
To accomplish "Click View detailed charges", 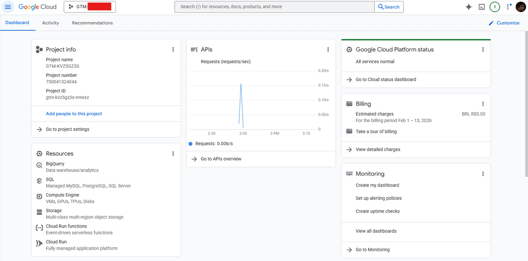I will (378, 149).
